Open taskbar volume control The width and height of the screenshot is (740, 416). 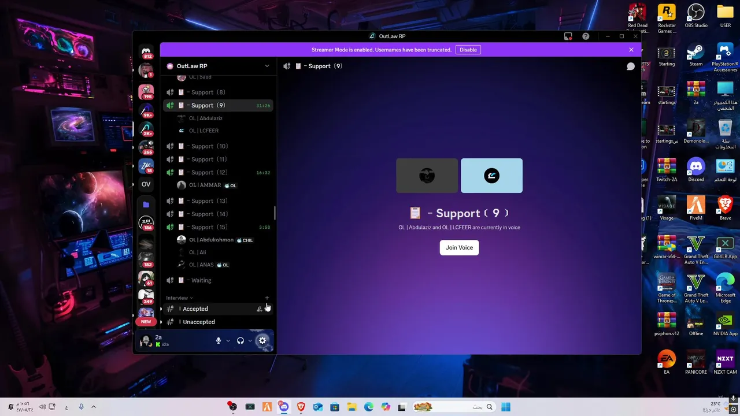click(42, 407)
